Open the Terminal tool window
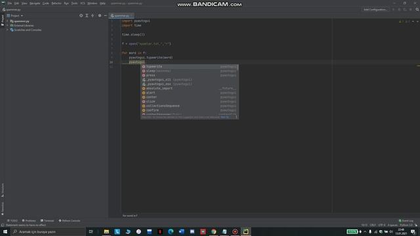Image resolution: width=420 pixels, height=236 pixels. pyautogui.click(x=47, y=221)
